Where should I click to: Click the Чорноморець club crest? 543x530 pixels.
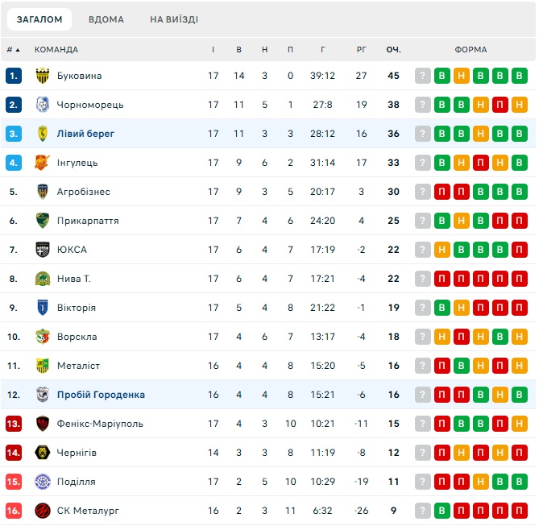[43, 105]
